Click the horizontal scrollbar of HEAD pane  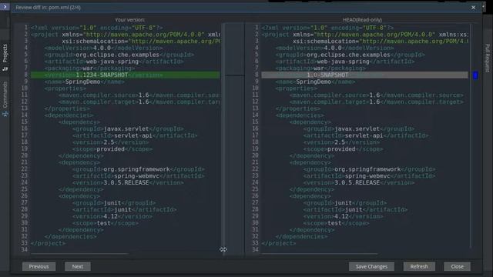click(319, 253)
